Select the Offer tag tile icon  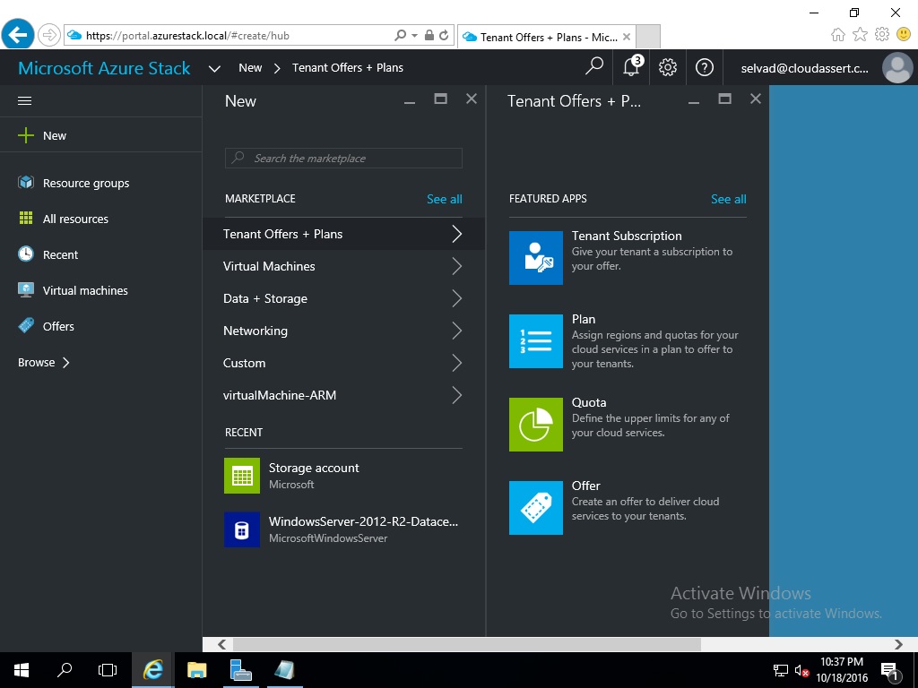(x=536, y=508)
